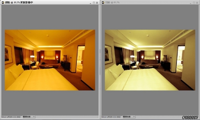
Task: Click the app icon in the 原始 window title bar
Action: click(3, 3)
